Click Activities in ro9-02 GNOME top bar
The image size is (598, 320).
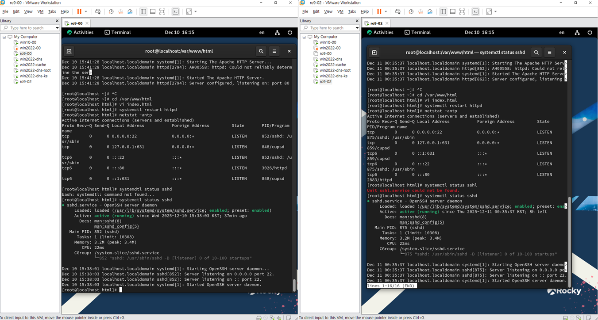pyautogui.click(x=380, y=32)
